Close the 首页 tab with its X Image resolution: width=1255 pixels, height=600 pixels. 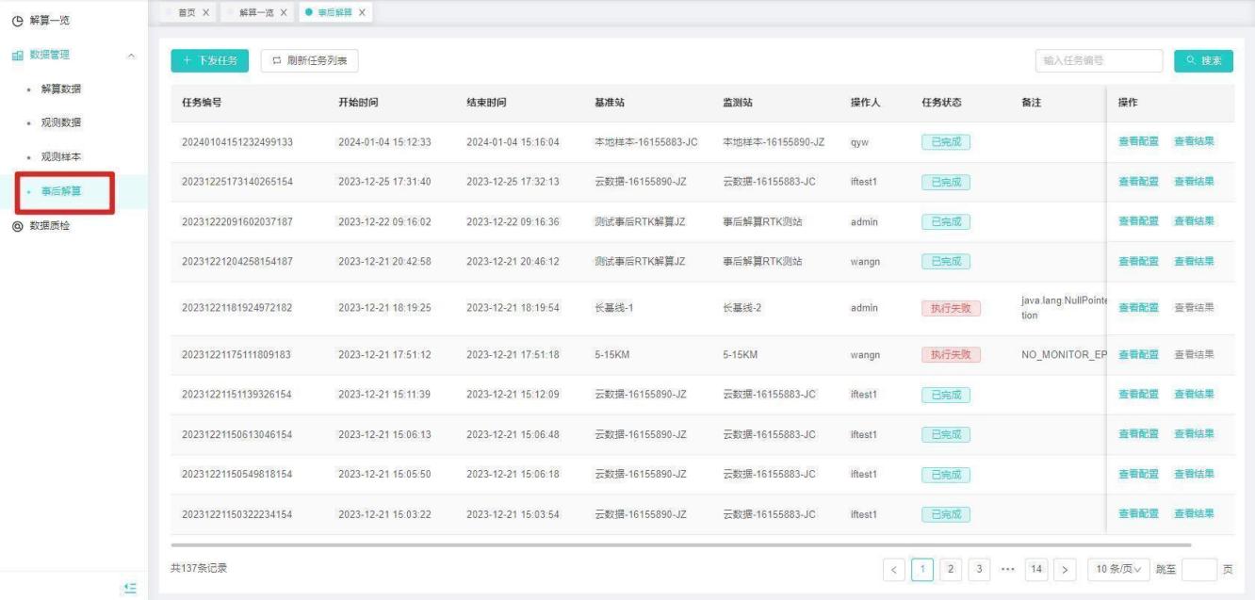206,11
